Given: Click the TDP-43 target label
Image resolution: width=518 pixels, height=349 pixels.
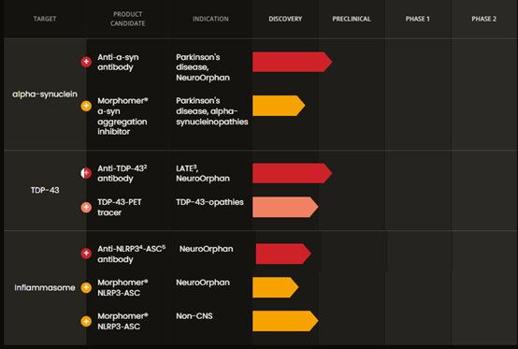Looking at the screenshot, I should click(x=45, y=190).
